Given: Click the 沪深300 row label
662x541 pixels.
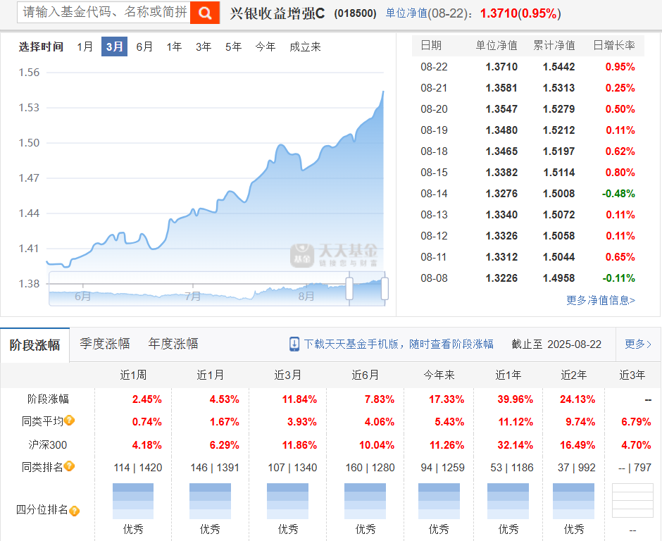Looking at the screenshot, I should [48, 444].
